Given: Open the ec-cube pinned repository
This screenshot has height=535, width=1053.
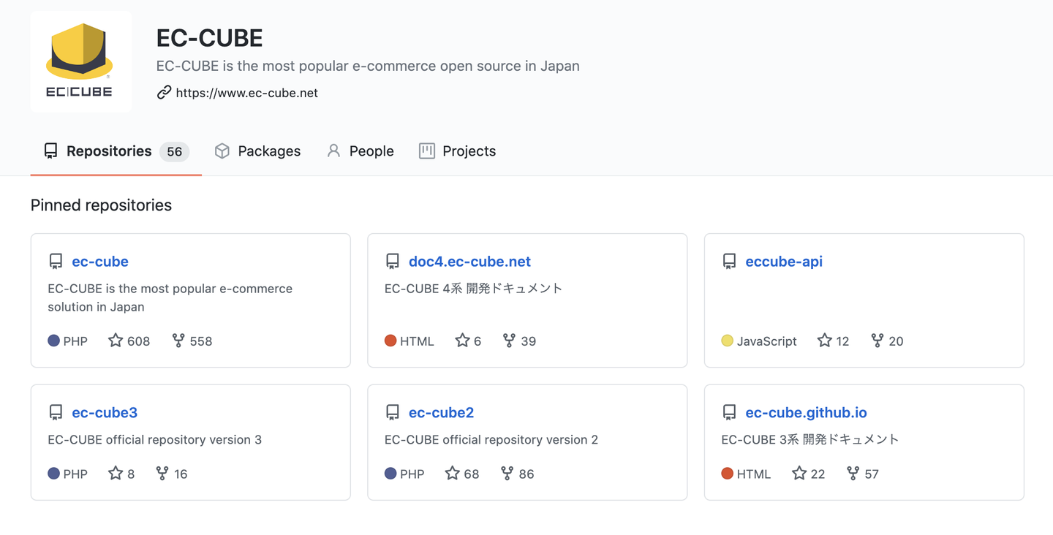Looking at the screenshot, I should click(100, 262).
